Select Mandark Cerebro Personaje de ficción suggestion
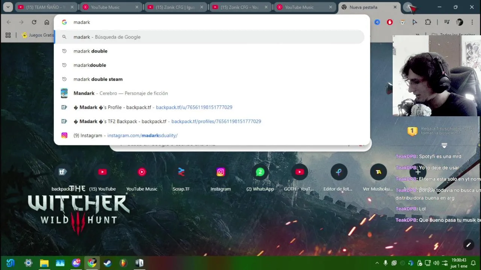The image size is (481, 270). [x=209, y=93]
